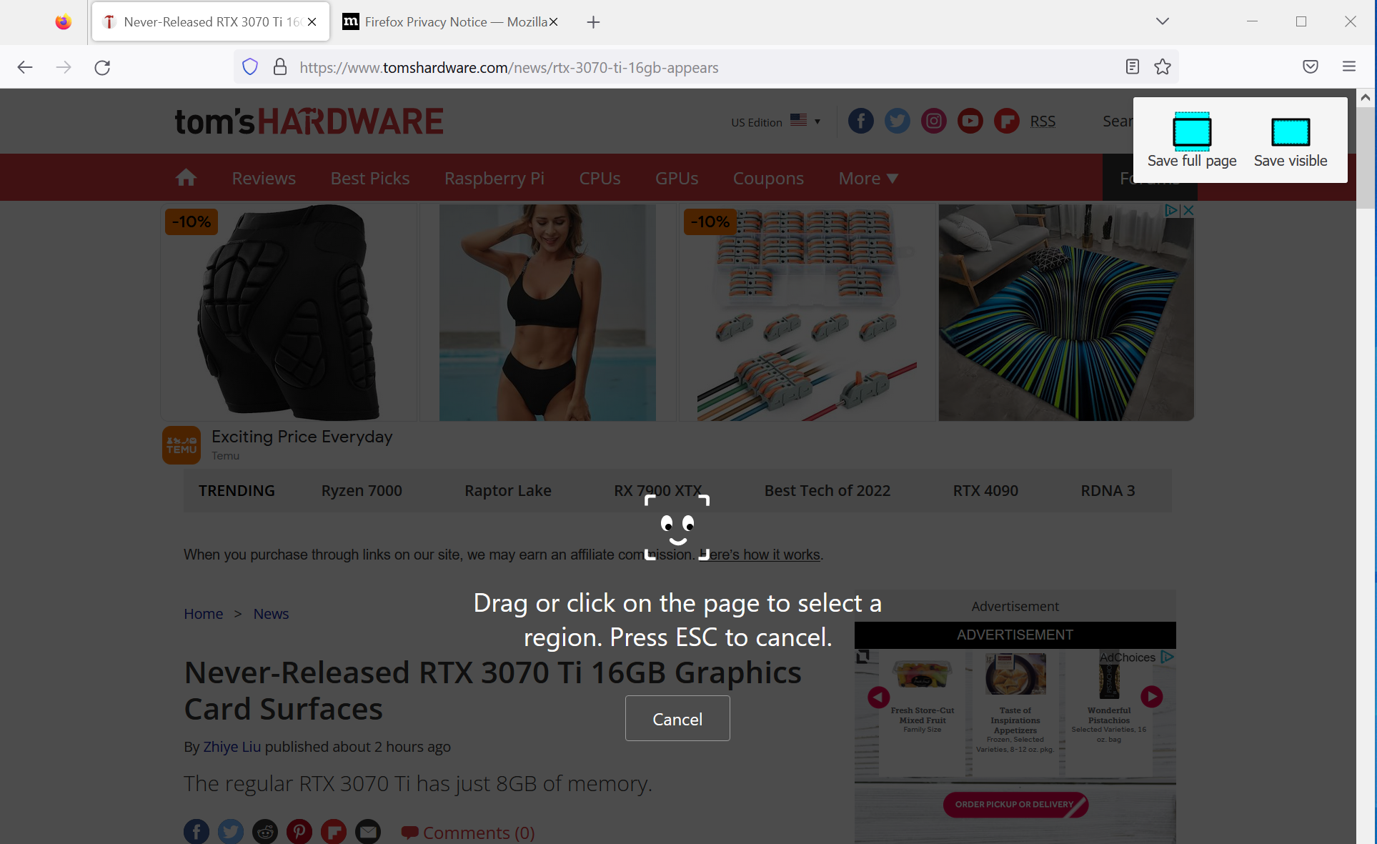Click the 'here's how it works' affiliate link
1377x844 pixels.
coord(763,554)
